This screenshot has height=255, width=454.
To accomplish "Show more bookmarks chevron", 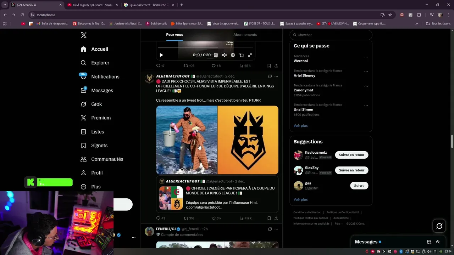I will 416,24.
